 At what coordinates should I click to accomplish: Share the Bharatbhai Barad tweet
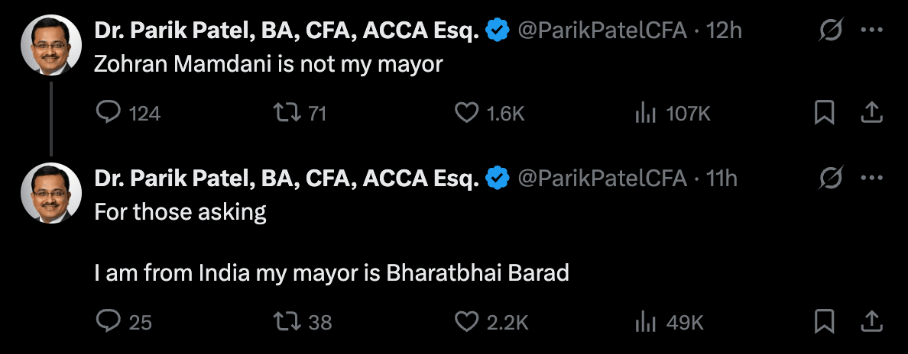[x=872, y=322]
